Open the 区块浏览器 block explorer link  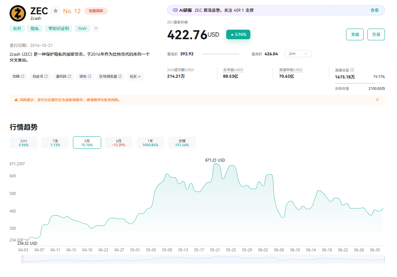coord(110,77)
